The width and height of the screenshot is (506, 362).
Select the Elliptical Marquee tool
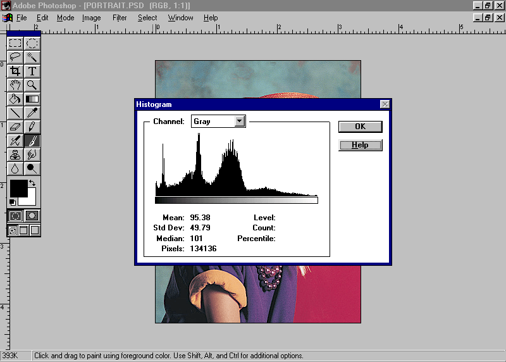32,43
